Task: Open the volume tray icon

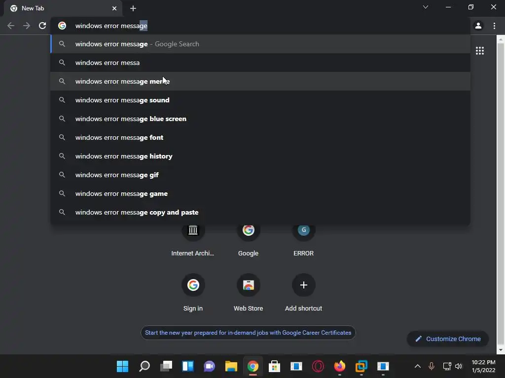Action: [459, 366]
